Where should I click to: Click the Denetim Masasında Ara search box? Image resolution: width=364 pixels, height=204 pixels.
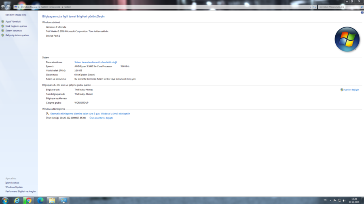click(339, 7)
